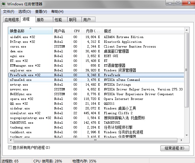Enable 显示所有用户的进程 checkbox

[x=10, y=148]
